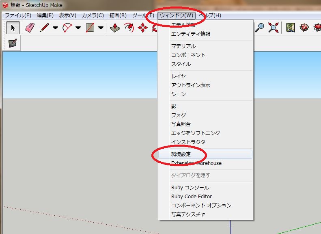Choose the red Pencil line tool
Viewport: 321px width, 234px height.
click(44, 28)
